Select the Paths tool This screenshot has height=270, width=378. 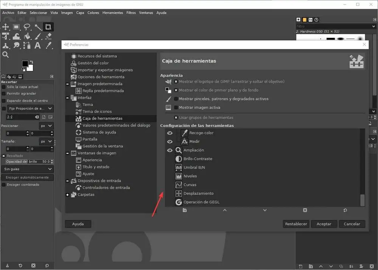point(27,45)
